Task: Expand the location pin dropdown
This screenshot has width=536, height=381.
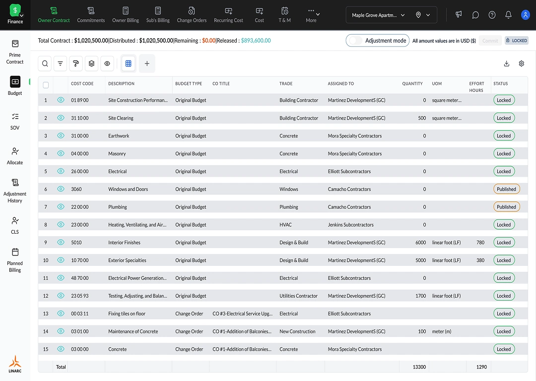Action: (x=423, y=15)
